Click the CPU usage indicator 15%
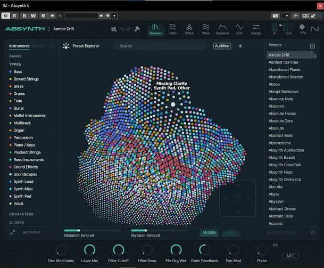Image resolution: width=324 pixels, height=268 pixels. [x=302, y=29]
